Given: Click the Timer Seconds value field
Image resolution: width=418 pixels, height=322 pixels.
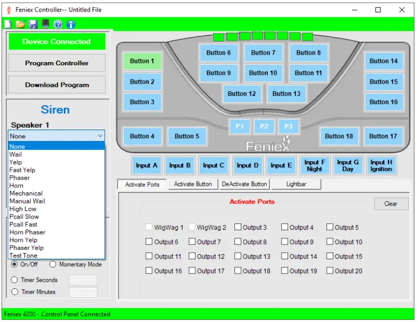Looking at the screenshot, I should pos(83,280).
